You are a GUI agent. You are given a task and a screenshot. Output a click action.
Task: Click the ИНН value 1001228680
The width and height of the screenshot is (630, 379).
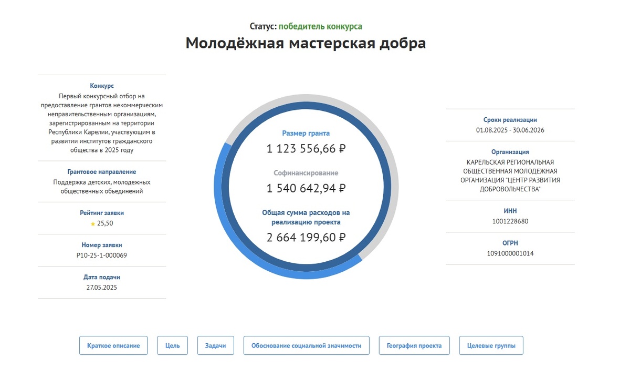(510, 221)
